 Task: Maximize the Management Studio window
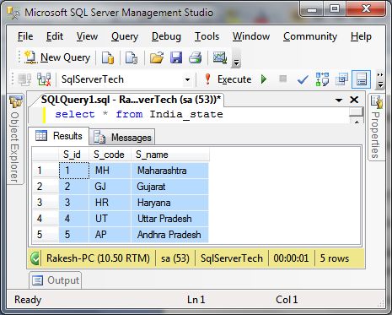(x=335, y=9)
